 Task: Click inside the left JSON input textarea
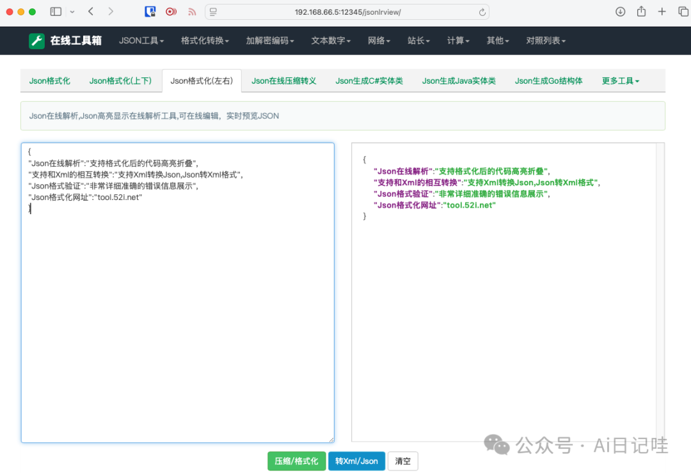pyautogui.click(x=178, y=293)
